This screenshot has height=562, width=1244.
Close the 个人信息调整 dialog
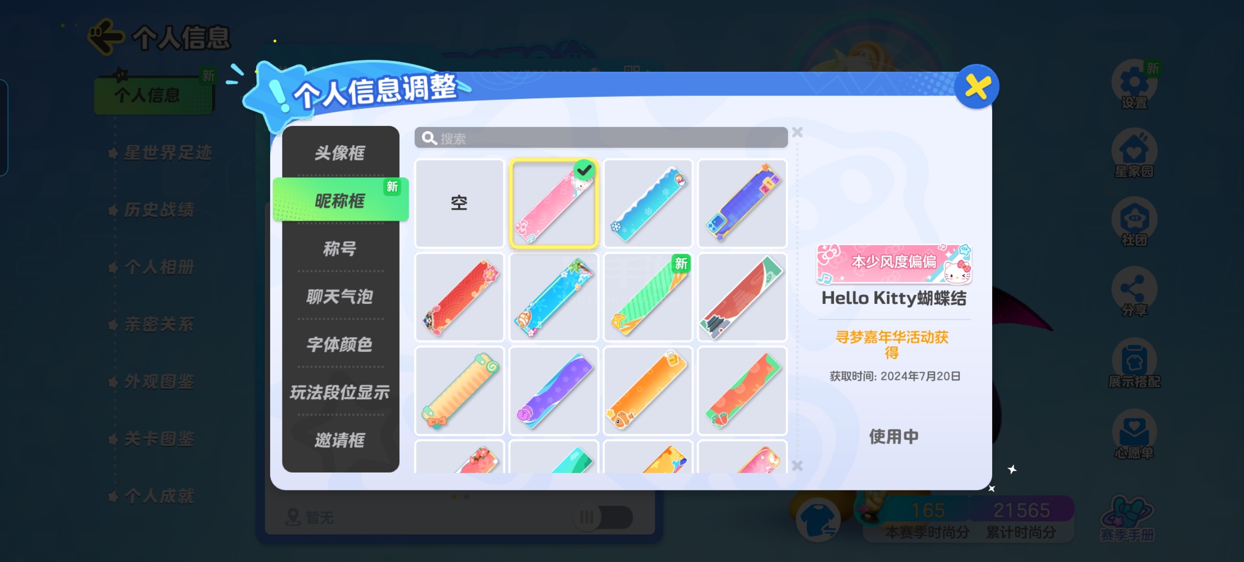(977, 87)
